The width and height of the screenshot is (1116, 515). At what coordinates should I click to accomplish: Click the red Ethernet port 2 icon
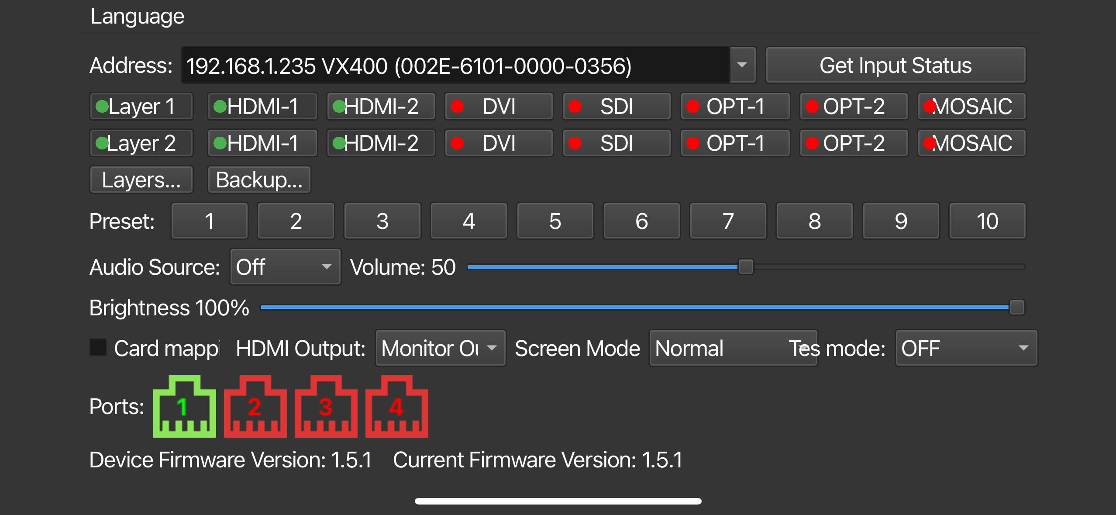(255, 406)
